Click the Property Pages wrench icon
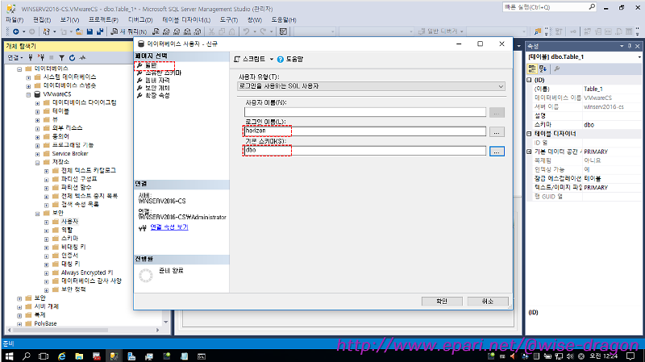Viewport: 645px width, 362px height. point(556,69)
